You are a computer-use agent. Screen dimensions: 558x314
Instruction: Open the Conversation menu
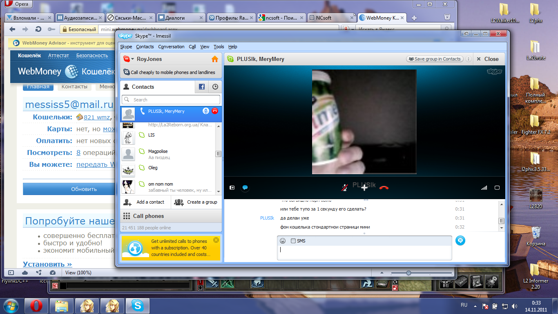pyautogui.click(x=171, y=47)
